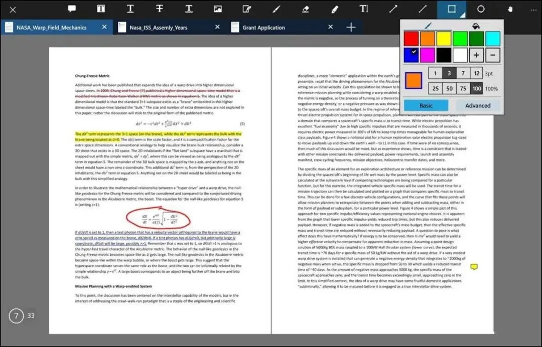The width and height of the screenshot is (542, 347).
Task: Click the total page count 33
Action: (31, 315)
